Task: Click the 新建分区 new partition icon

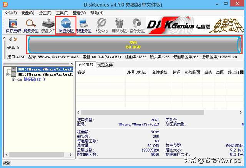Action: pos(83,25)
